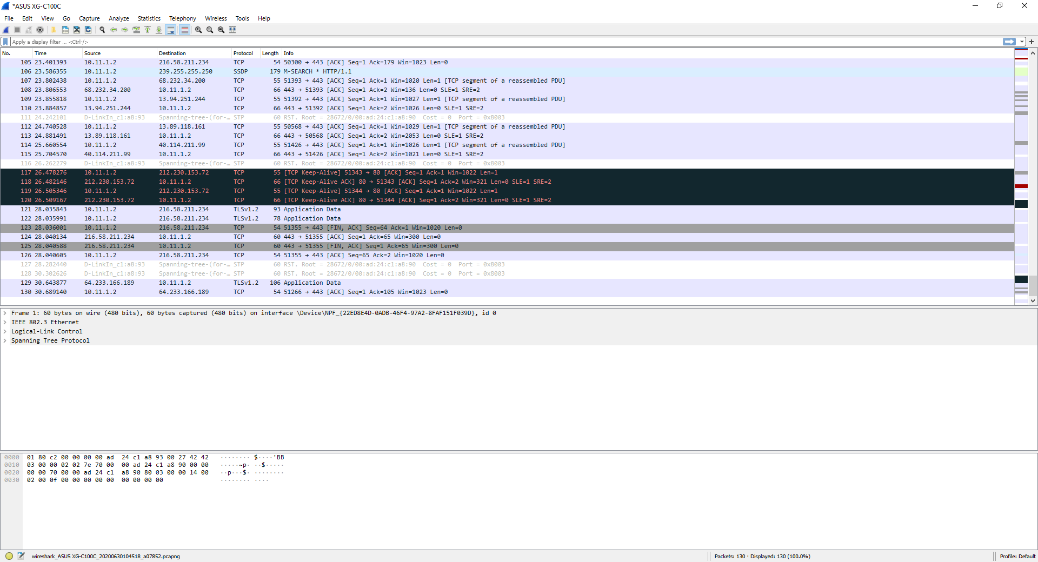Viewport: 1038px width, 562px height.
Task: Sort by Length column header
Action: [271, 53]
